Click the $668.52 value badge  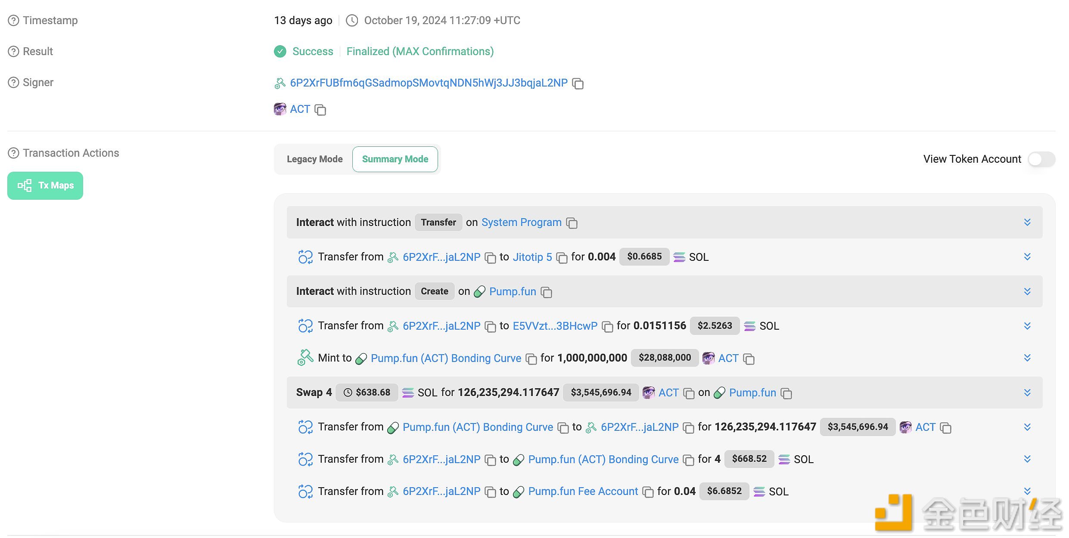749,459
